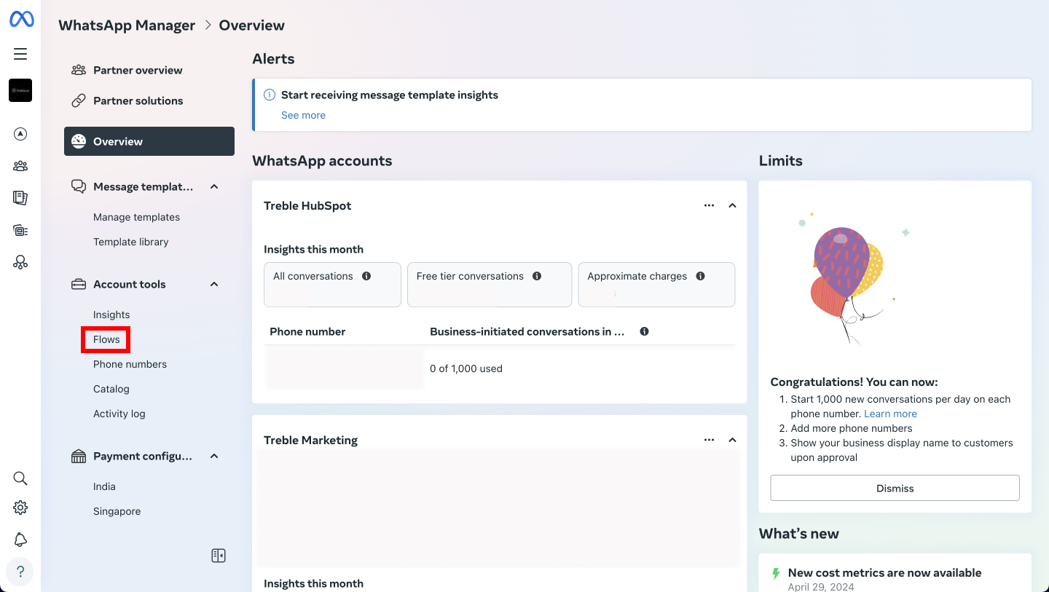Image resolution: width=1049 pixels, height=592 pixels.
Task: Dismiss the Limits congratulations card
Action: point(895,488)
